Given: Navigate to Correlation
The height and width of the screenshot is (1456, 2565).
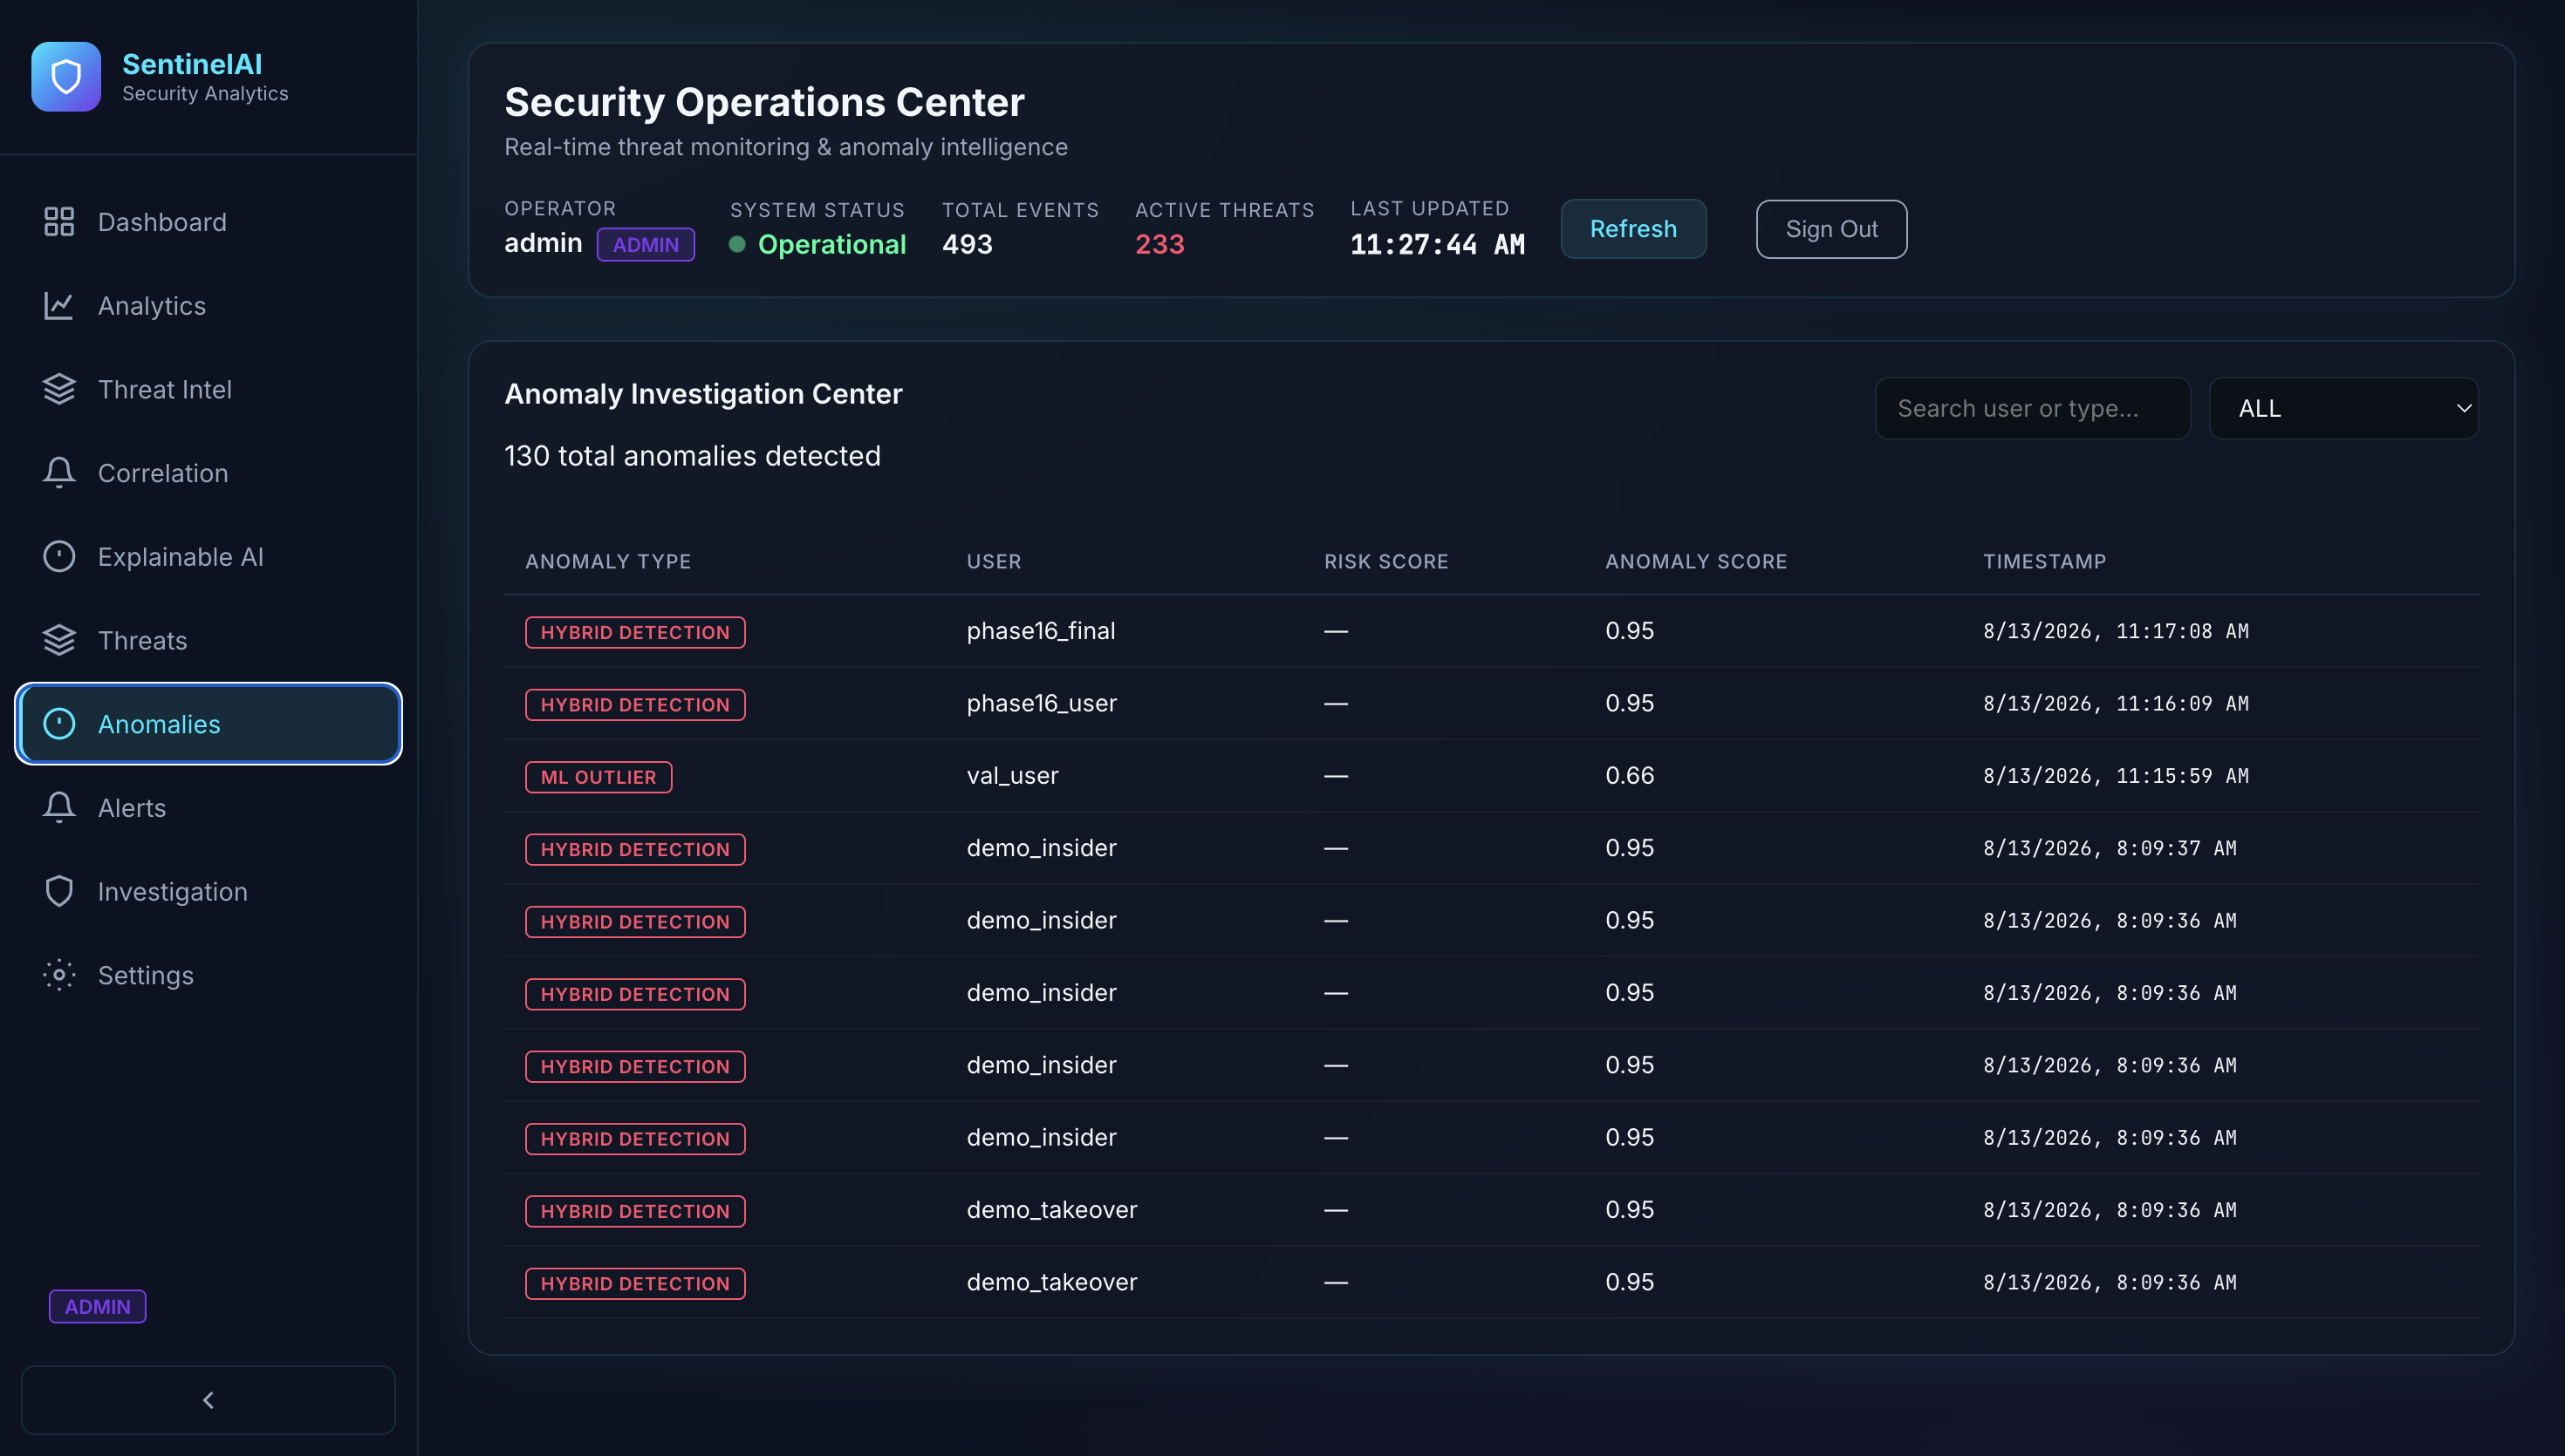Looking at the screenshot, I should [x=209, y=473].
